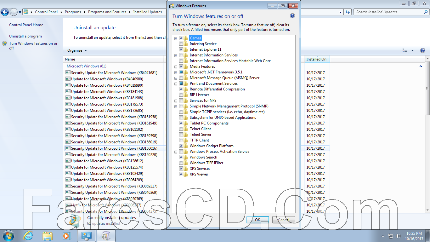Click Programs in the address breadcrumb
This screenshot has width=430, height=242.
[73, 12]
